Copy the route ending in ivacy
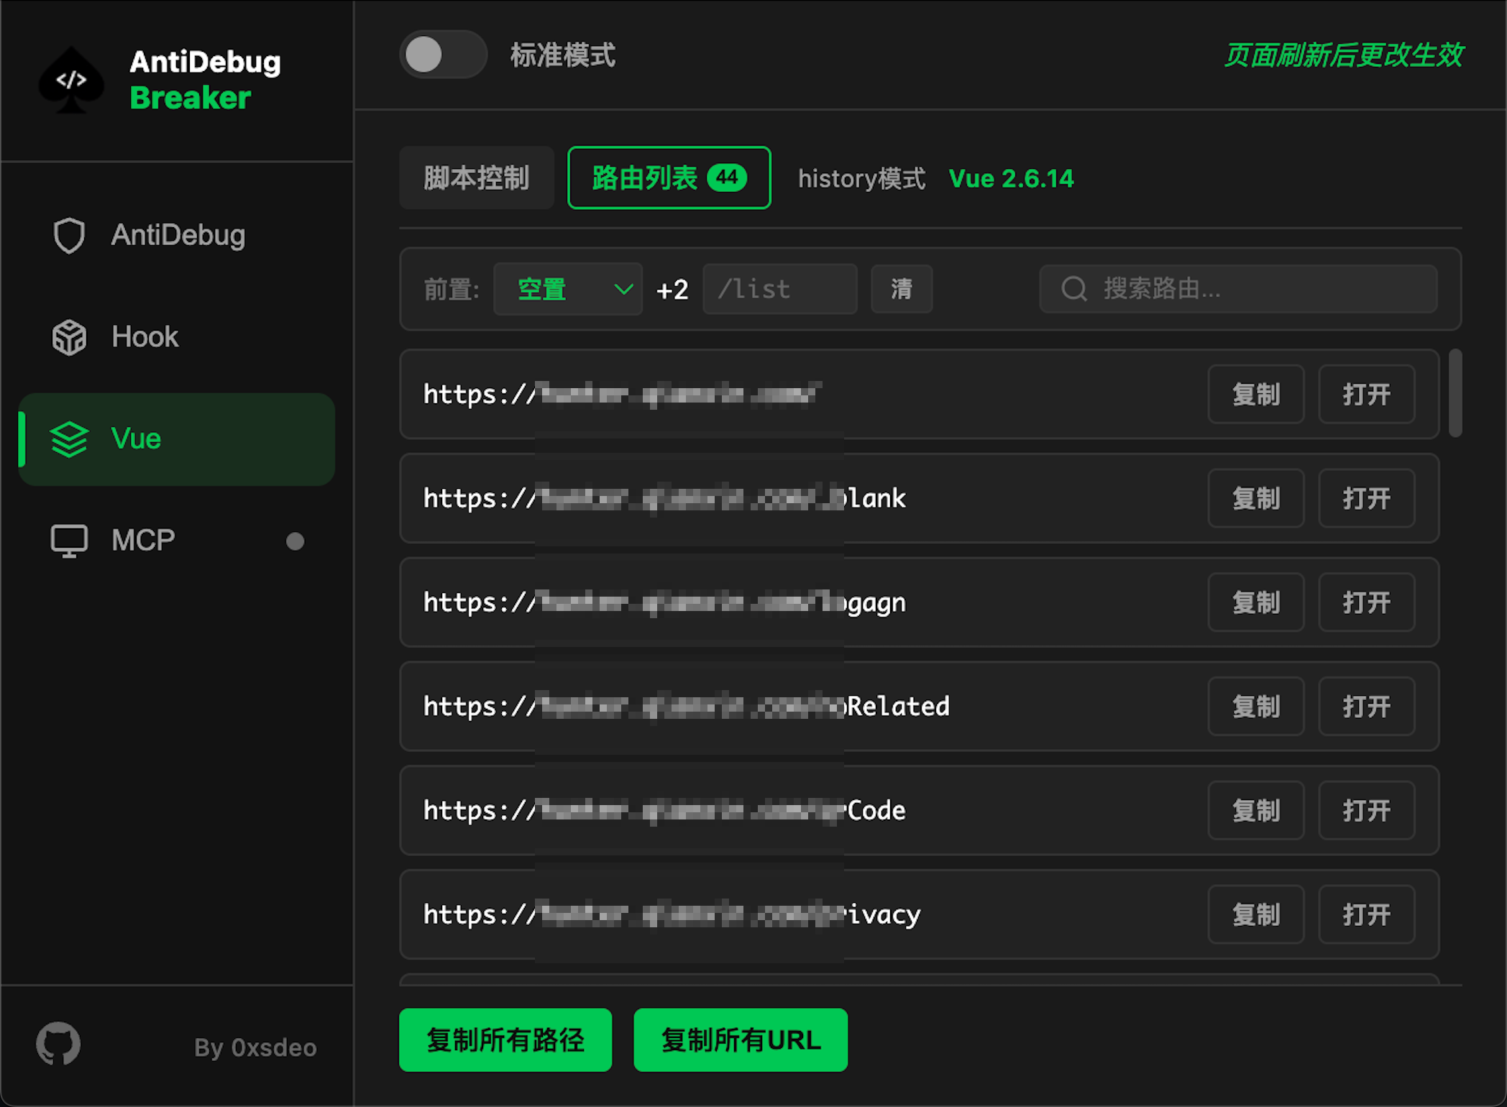Image resolution: width=1507 pixels, height=1107 pixels. tap(1256, 914)
